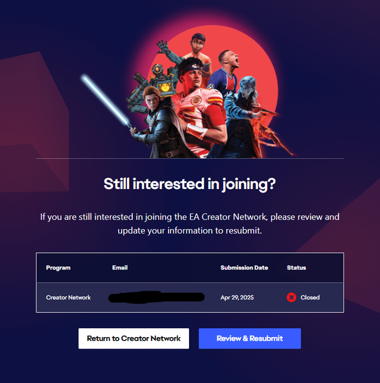This screenshot has height=383, width=380.
Task: Click the Sims character at top
Action: 199,49
